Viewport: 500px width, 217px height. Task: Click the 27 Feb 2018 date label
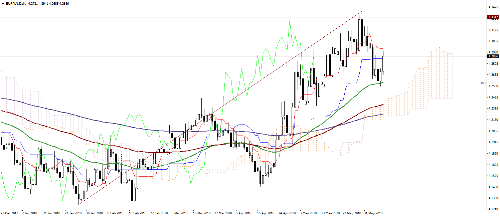point(159,213)
